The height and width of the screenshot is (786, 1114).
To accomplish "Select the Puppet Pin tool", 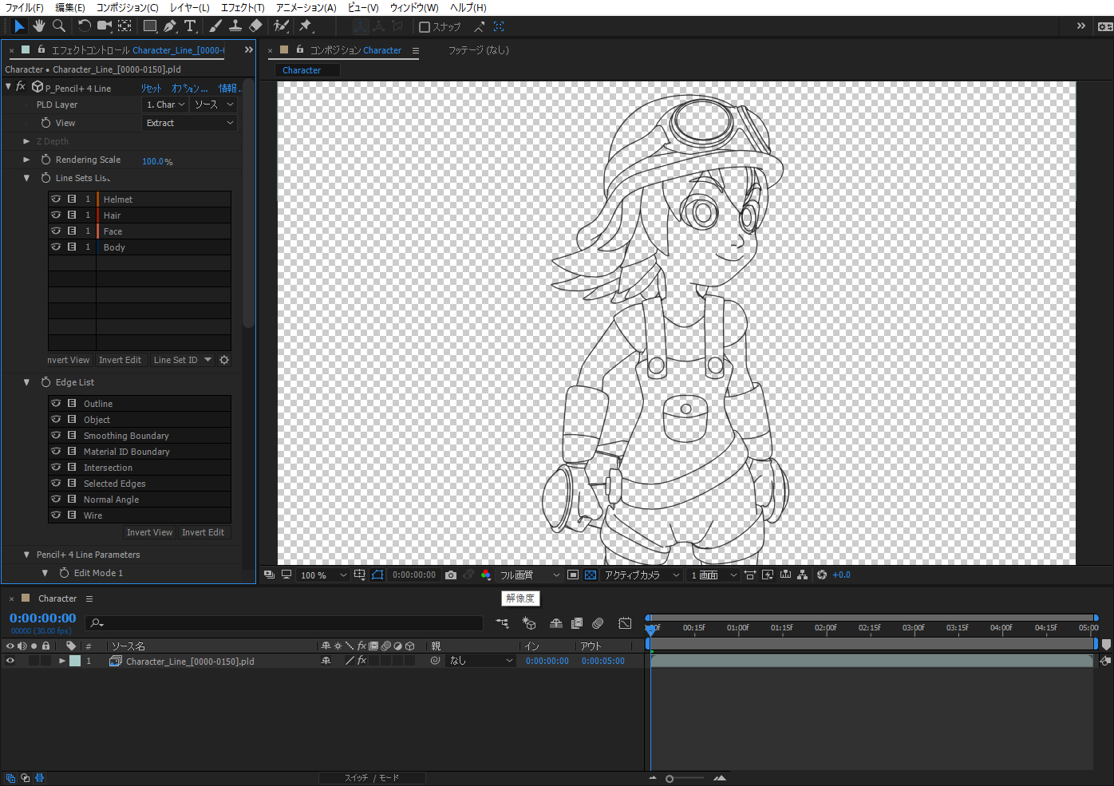I will click(305, 26).
